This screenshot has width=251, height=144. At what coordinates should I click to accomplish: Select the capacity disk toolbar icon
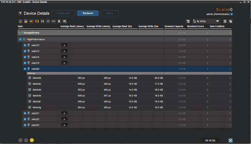coord(26,21)
